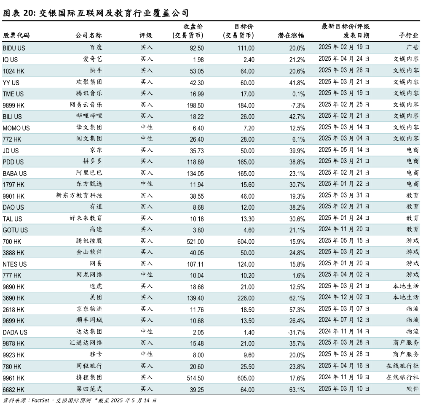This screenshot has height=410, width=423.
Task: Select 本地生活 sector cell
Action: coord(406,297)
